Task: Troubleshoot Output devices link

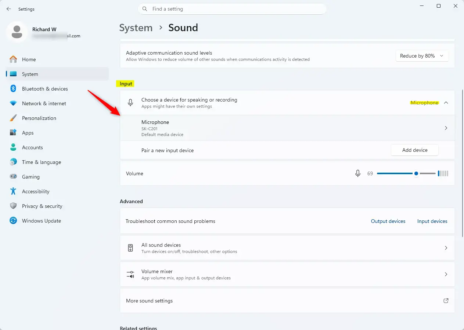Action: [388, 221]
